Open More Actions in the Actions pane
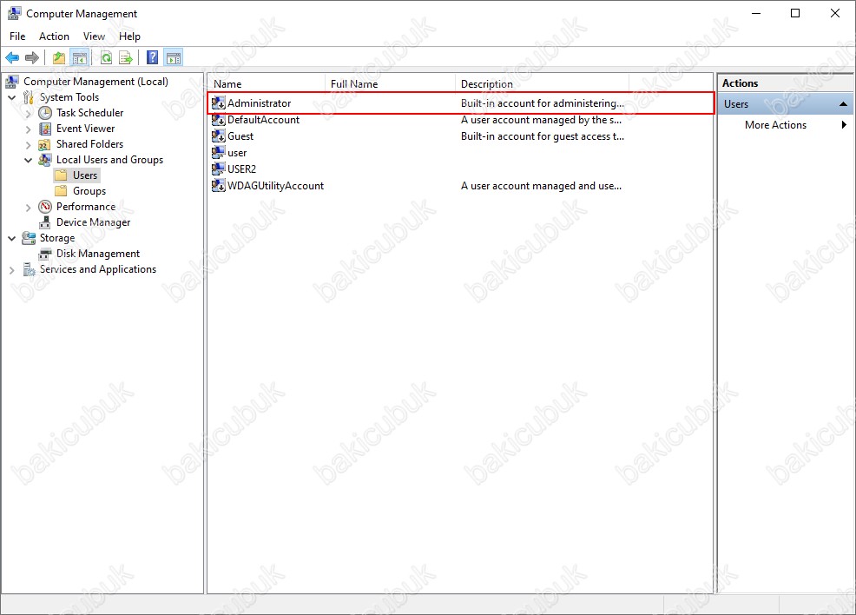The width and height of the screenshot is (856, 615). 775,125
